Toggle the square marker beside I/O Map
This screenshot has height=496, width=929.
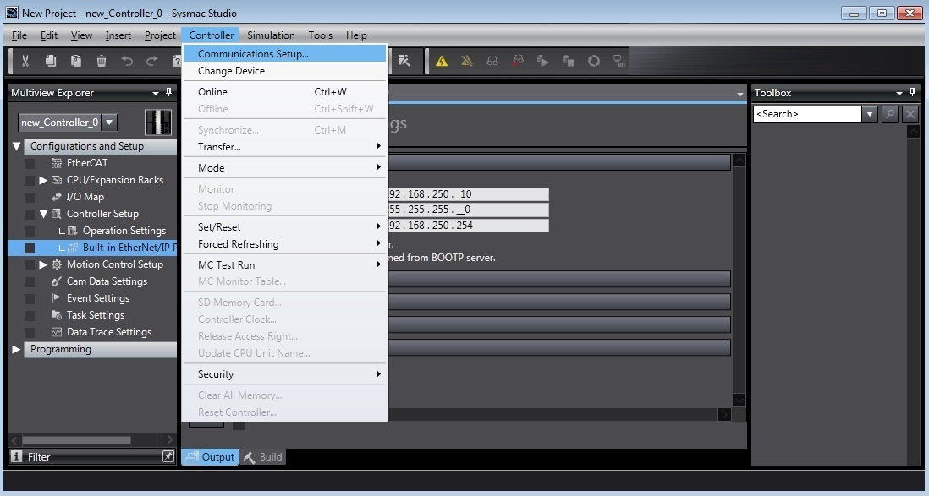coord(29,197)
